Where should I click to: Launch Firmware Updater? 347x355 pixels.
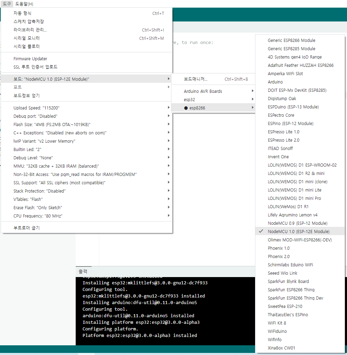[87, 59]
